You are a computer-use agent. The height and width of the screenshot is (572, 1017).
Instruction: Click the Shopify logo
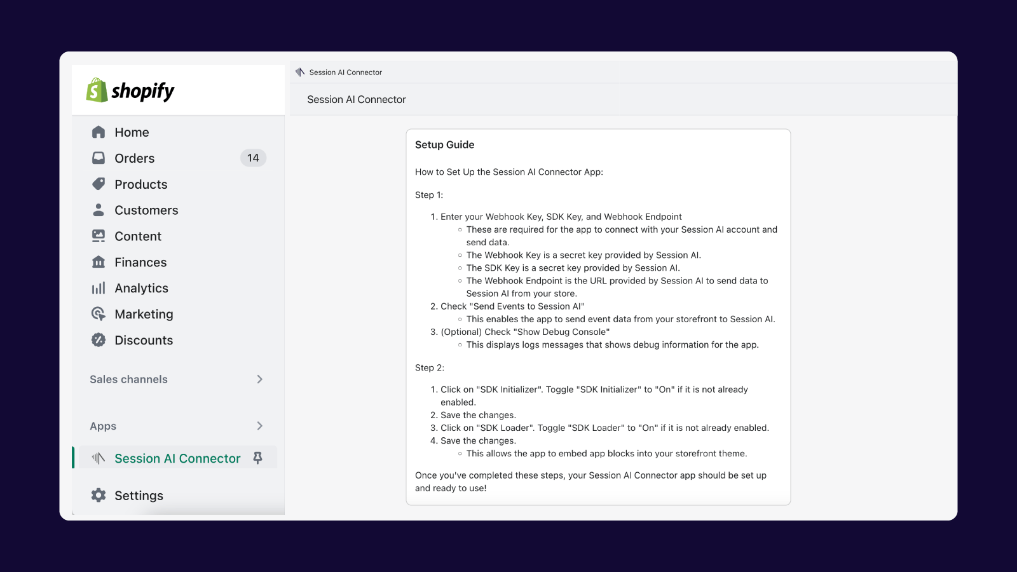click(x=130, y=91)
